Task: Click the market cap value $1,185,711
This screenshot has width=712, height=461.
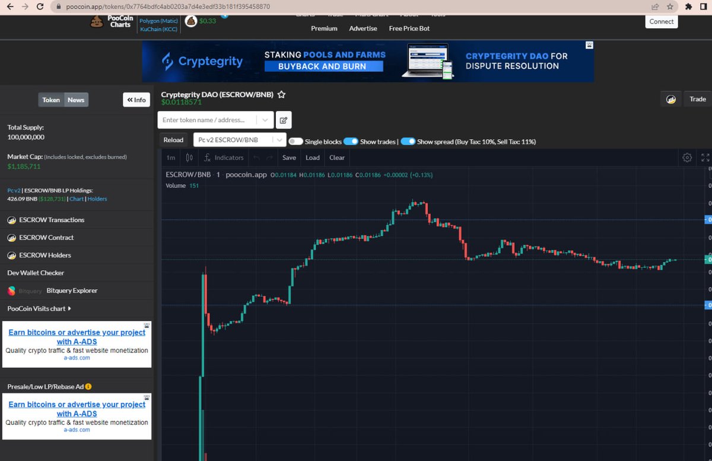Action: pos(24,167)
